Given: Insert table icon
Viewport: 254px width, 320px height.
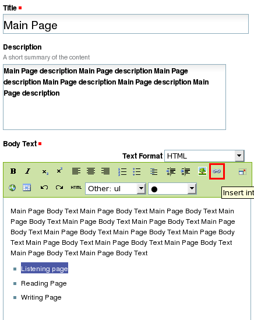Looking at the screenshot, I should point(27,187).
